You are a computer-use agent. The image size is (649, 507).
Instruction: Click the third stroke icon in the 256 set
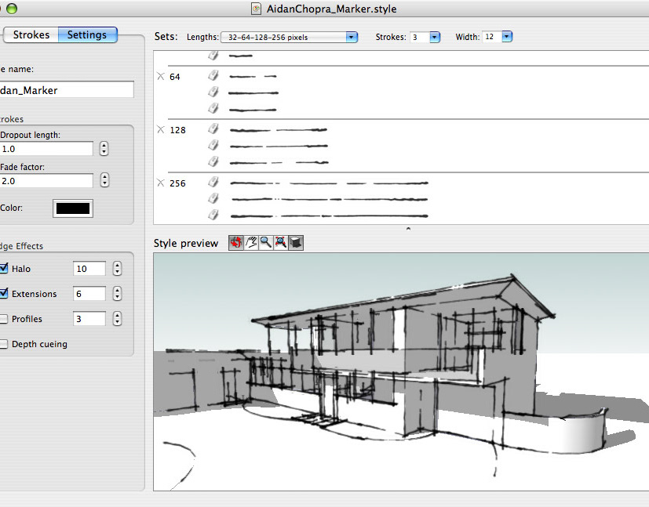[x=213, y=215]
